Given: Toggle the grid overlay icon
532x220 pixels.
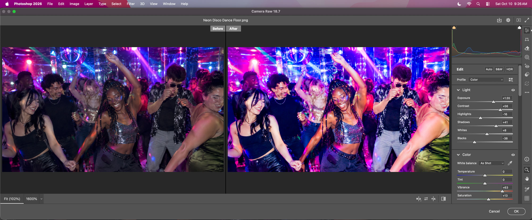Looking at the screenshot, I should tap(527, 198).
